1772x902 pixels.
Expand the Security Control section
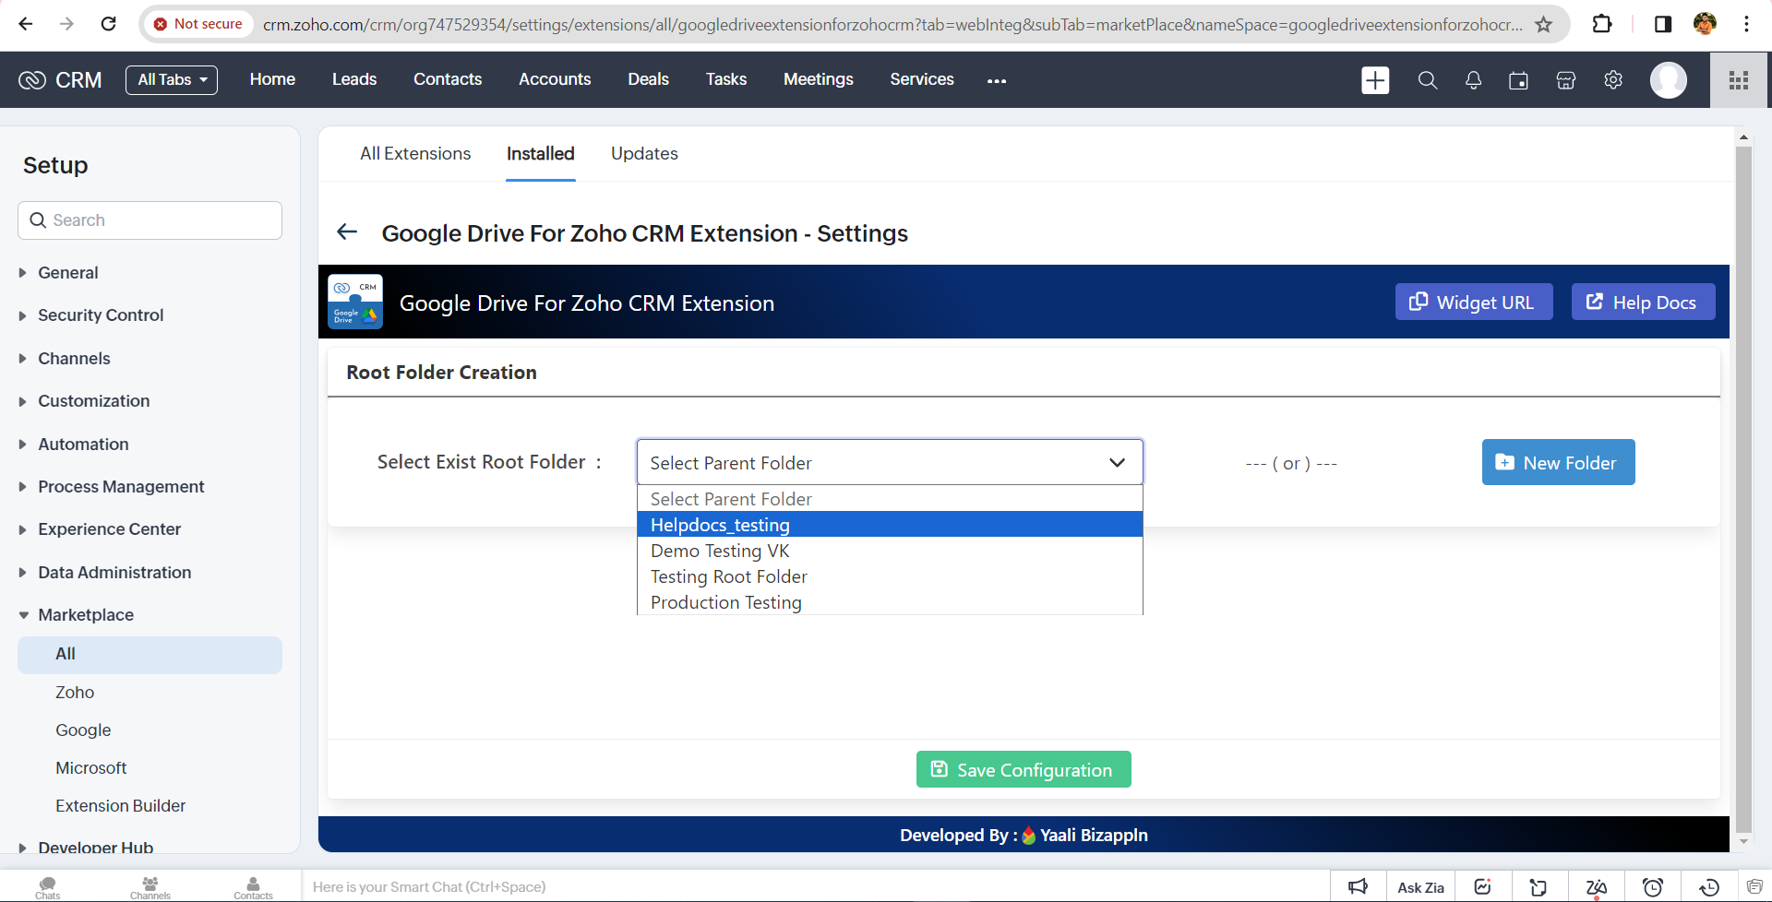point(100,315)
